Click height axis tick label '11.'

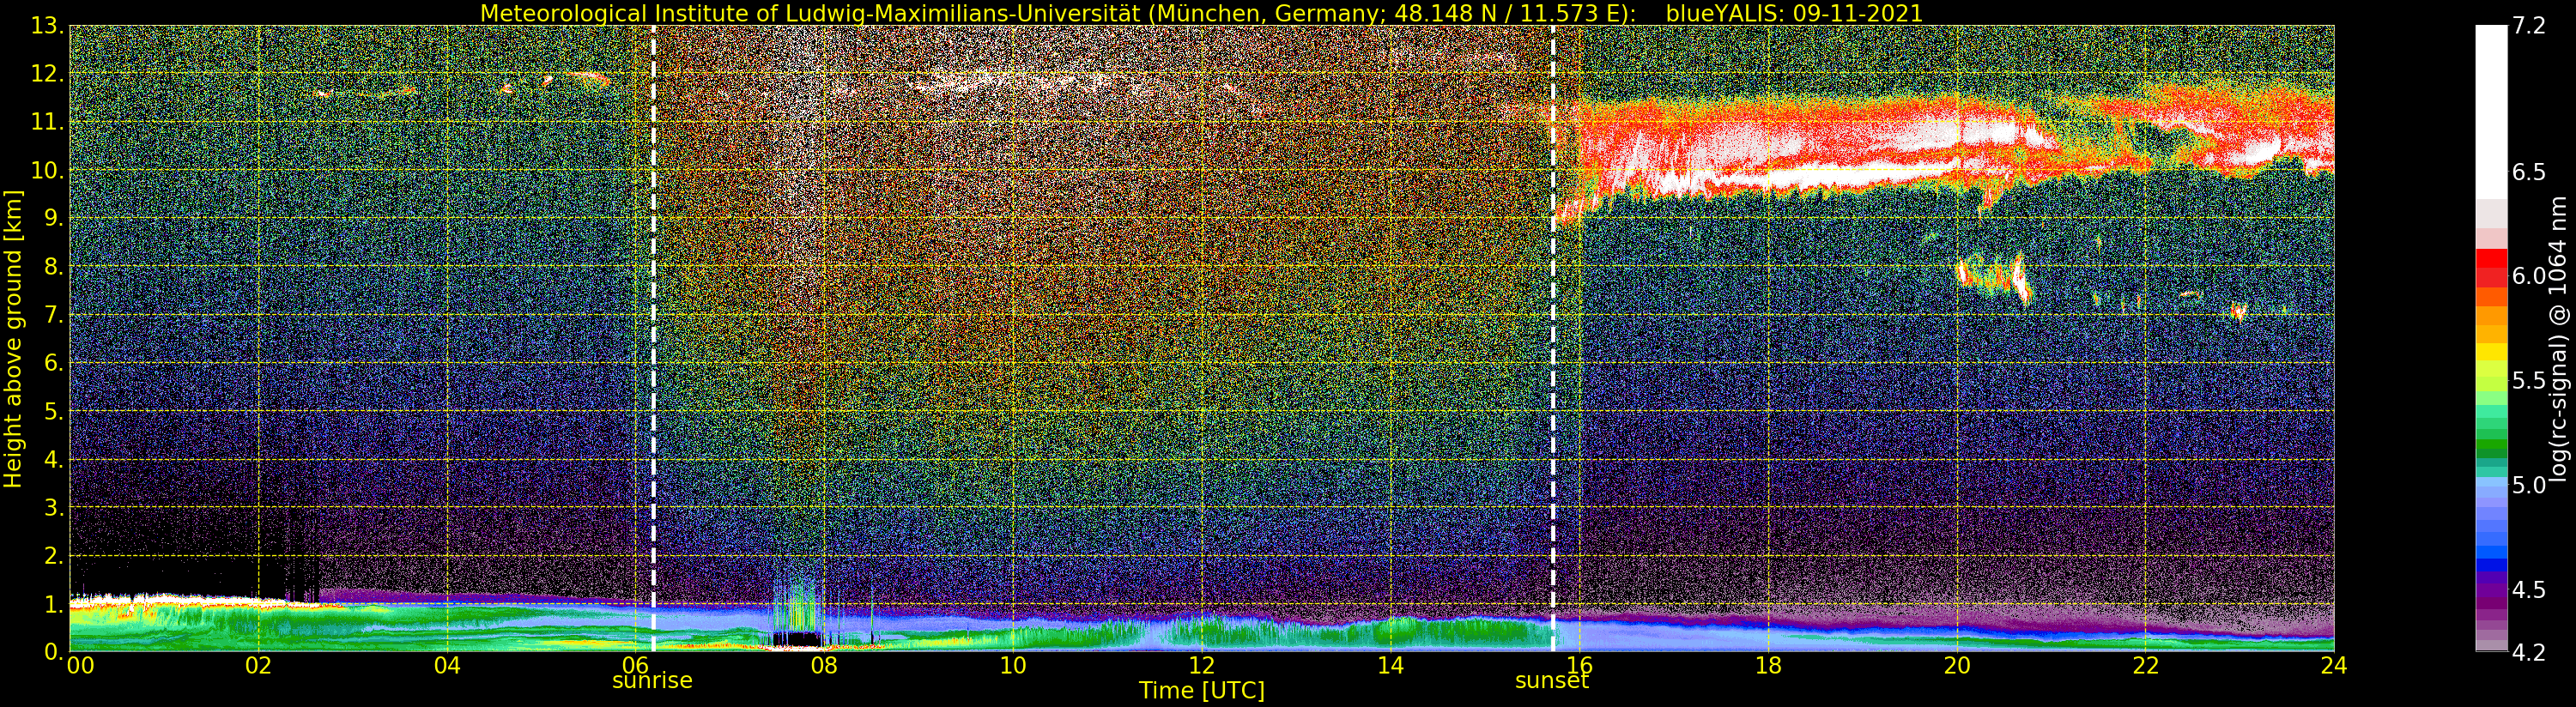(x=47, y=122)
